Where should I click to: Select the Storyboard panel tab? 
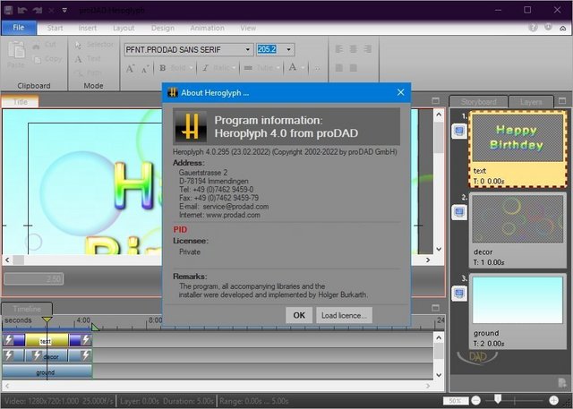(x=478, y=102)
